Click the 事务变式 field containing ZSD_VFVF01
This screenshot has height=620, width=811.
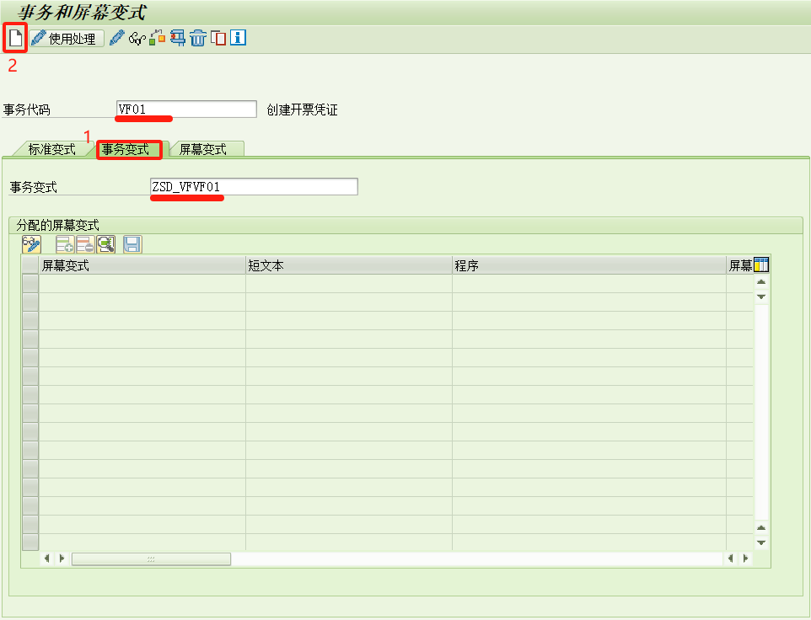tap(254, 186)
